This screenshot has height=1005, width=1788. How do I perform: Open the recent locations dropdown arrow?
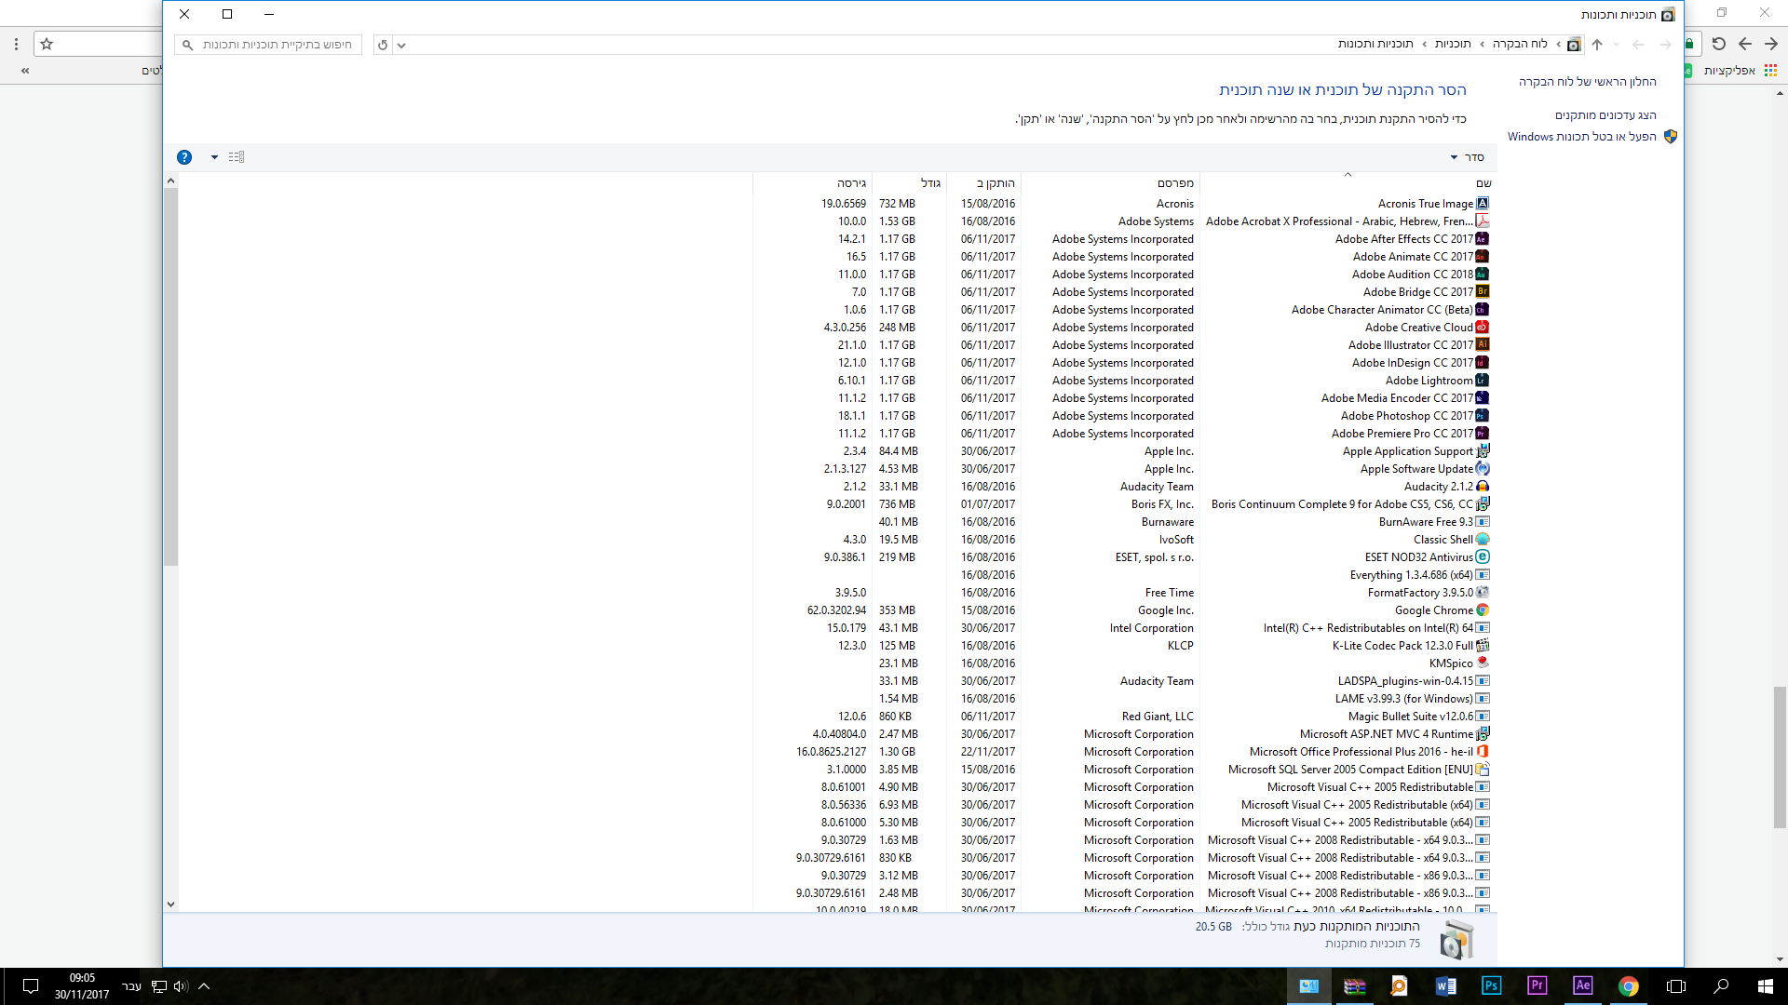1617,45
